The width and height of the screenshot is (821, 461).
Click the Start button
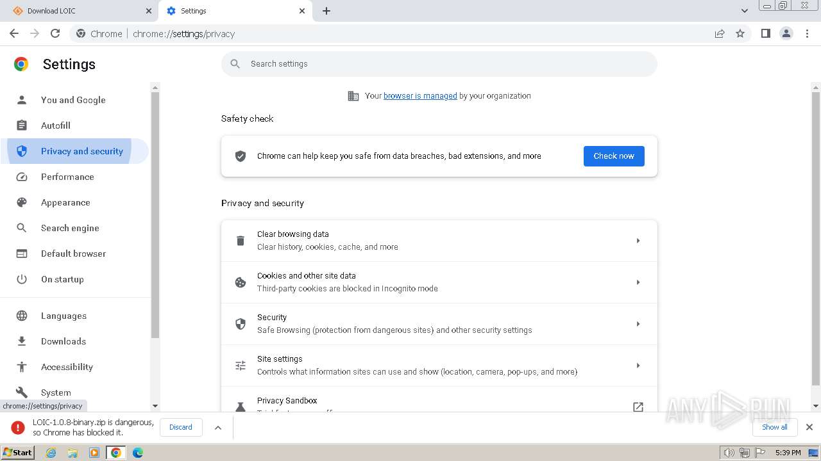(18, 452)
